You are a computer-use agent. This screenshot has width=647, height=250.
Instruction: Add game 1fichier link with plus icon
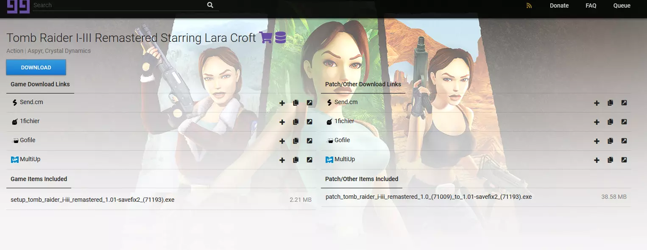click(282, 122)
